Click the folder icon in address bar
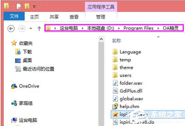Screen dimensions: 185x126 [48, 28]
